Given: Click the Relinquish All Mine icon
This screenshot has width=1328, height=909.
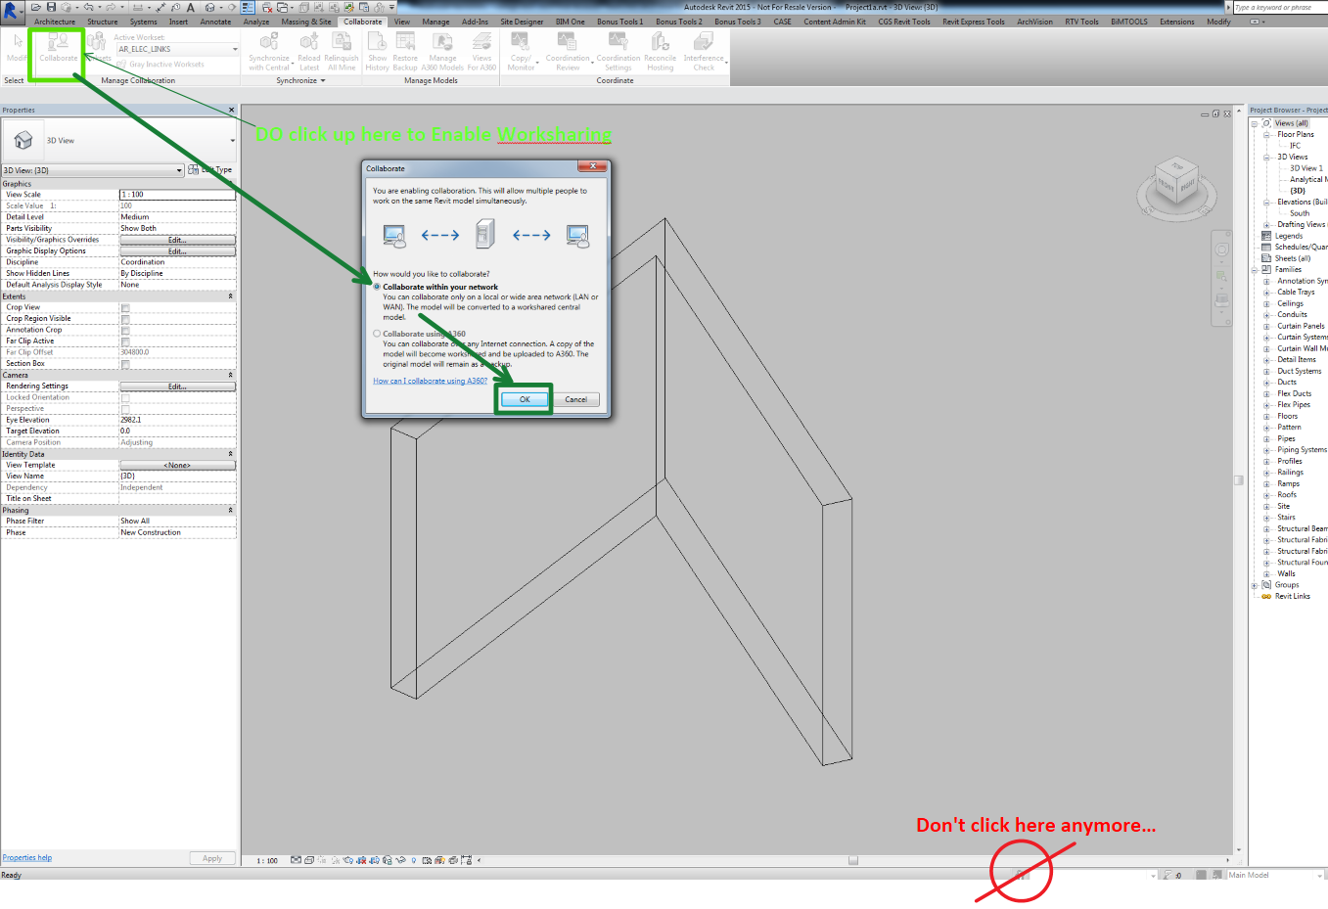Looking at the screenshot, I should tap(342, 42).
